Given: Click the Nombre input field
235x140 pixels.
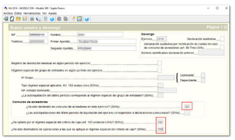Looking at the screenshot, I should pyautogui.click(x=100, y=35).
